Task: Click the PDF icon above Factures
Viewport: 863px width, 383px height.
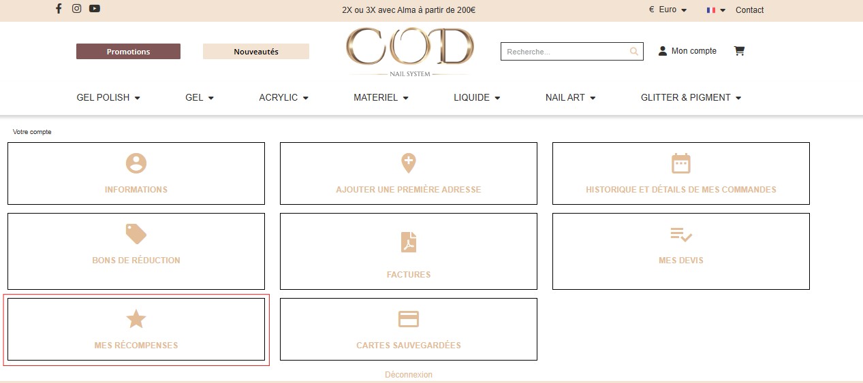Action: [x=409, y=242]
